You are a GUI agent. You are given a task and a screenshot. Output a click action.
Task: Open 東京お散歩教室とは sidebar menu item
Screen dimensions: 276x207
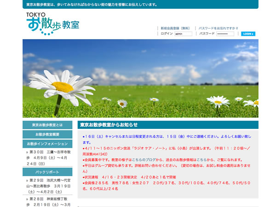[x=47, y=125]
